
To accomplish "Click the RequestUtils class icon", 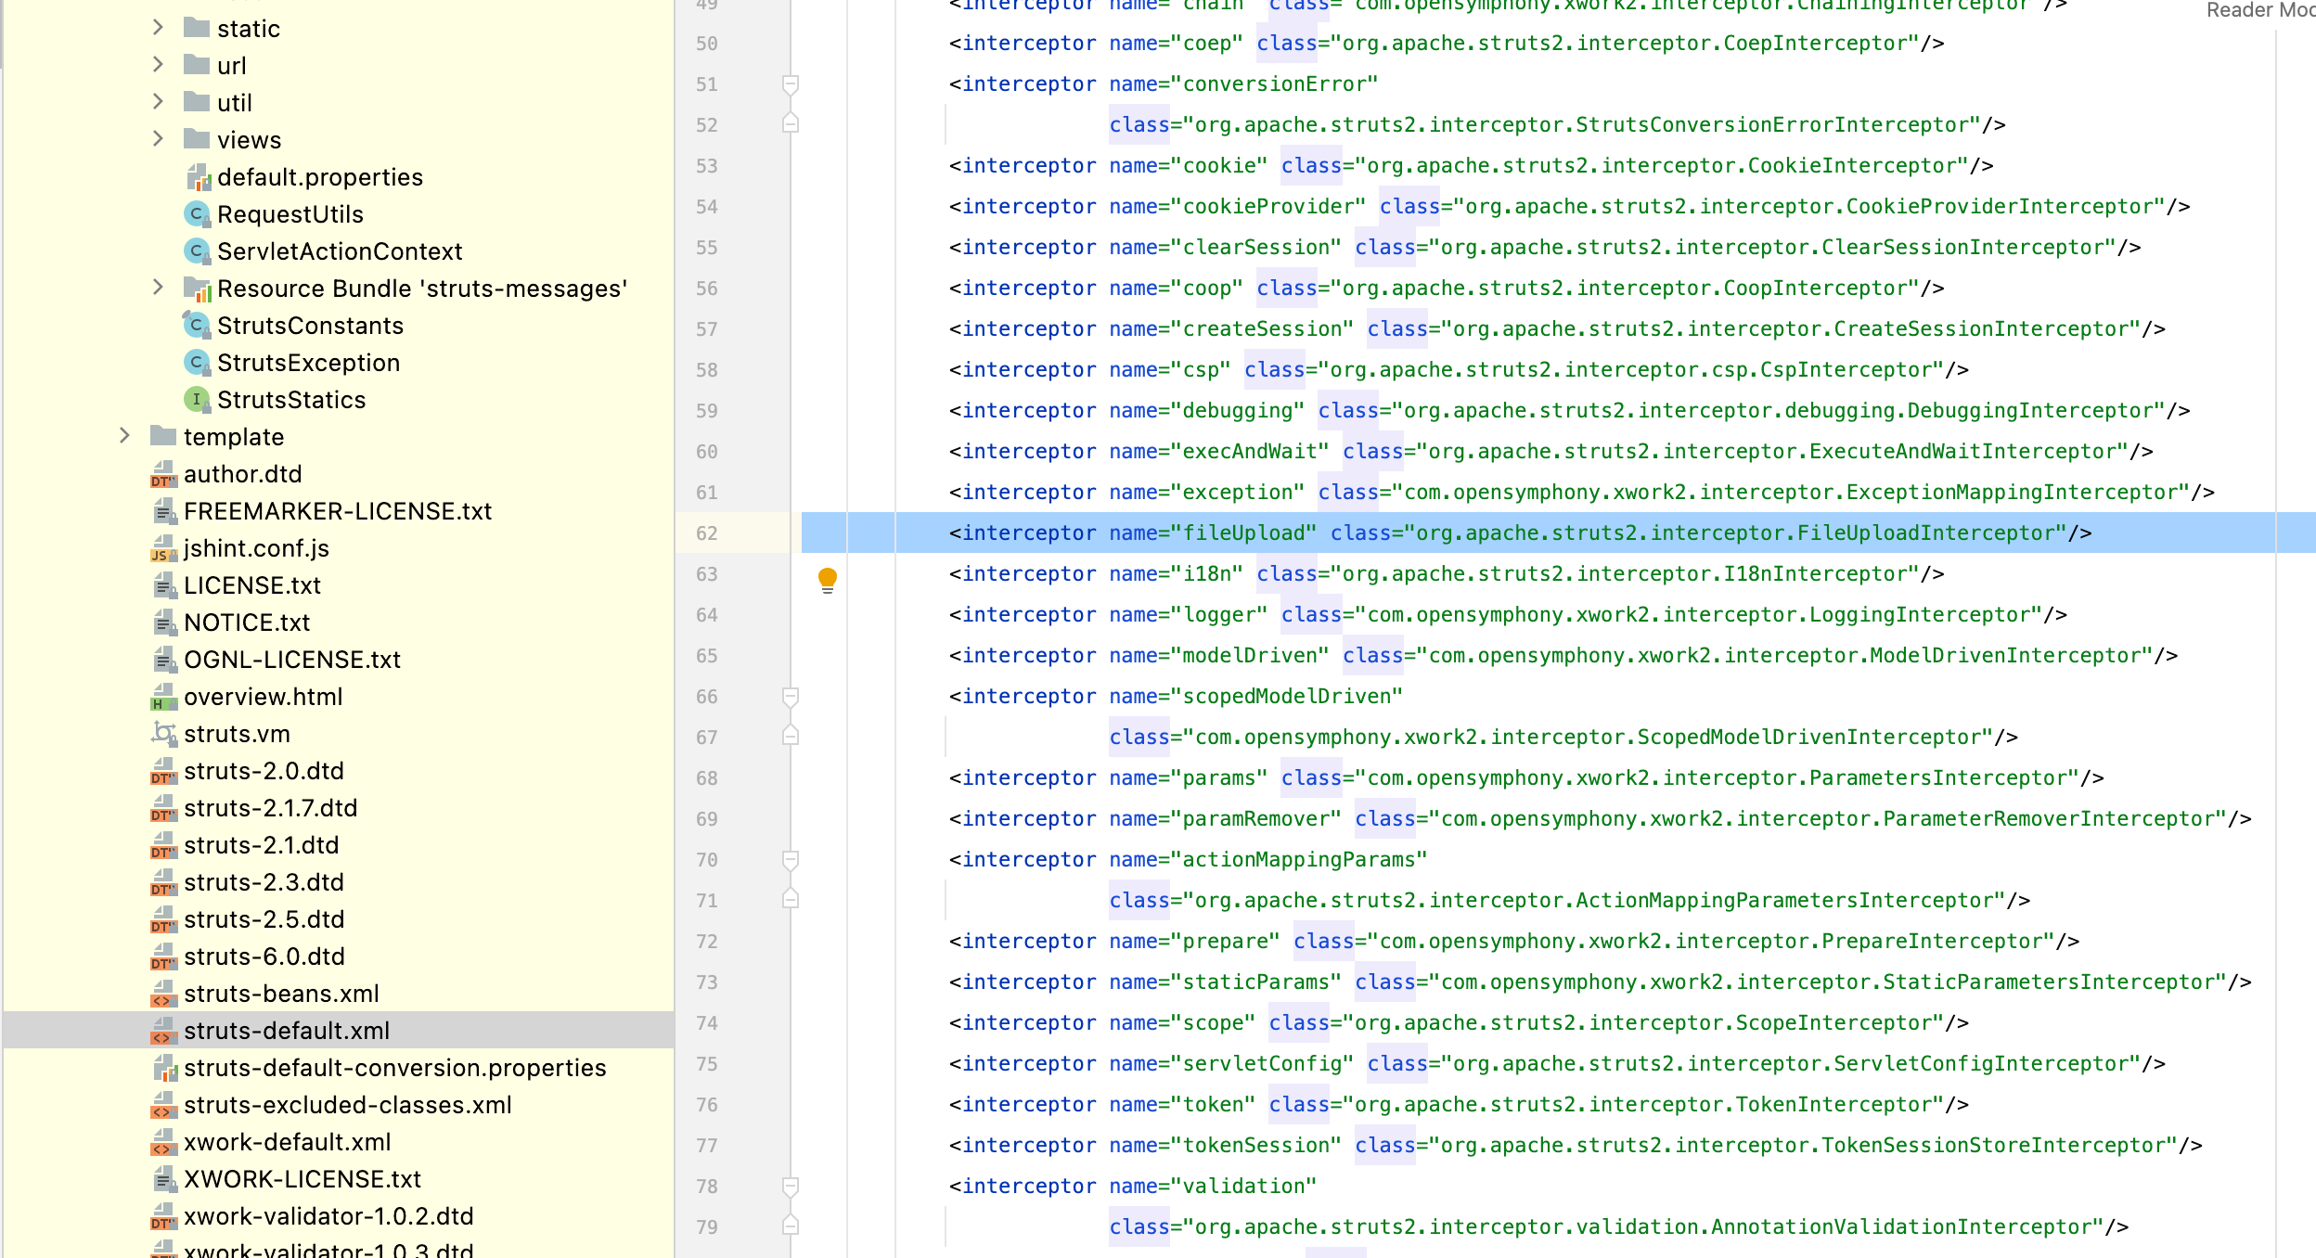I will [x=196, y=214].
